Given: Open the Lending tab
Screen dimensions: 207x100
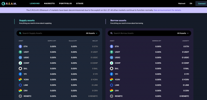Looking at the screenshot, I should (35, 3).
